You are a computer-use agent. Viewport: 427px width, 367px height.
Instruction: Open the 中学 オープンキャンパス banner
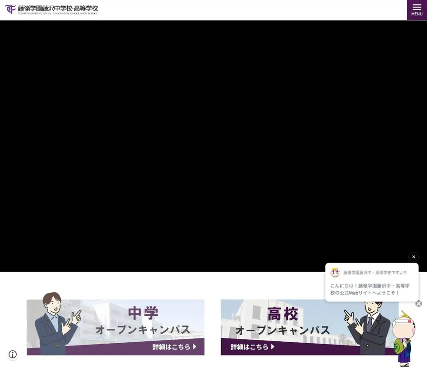point(115,324)
